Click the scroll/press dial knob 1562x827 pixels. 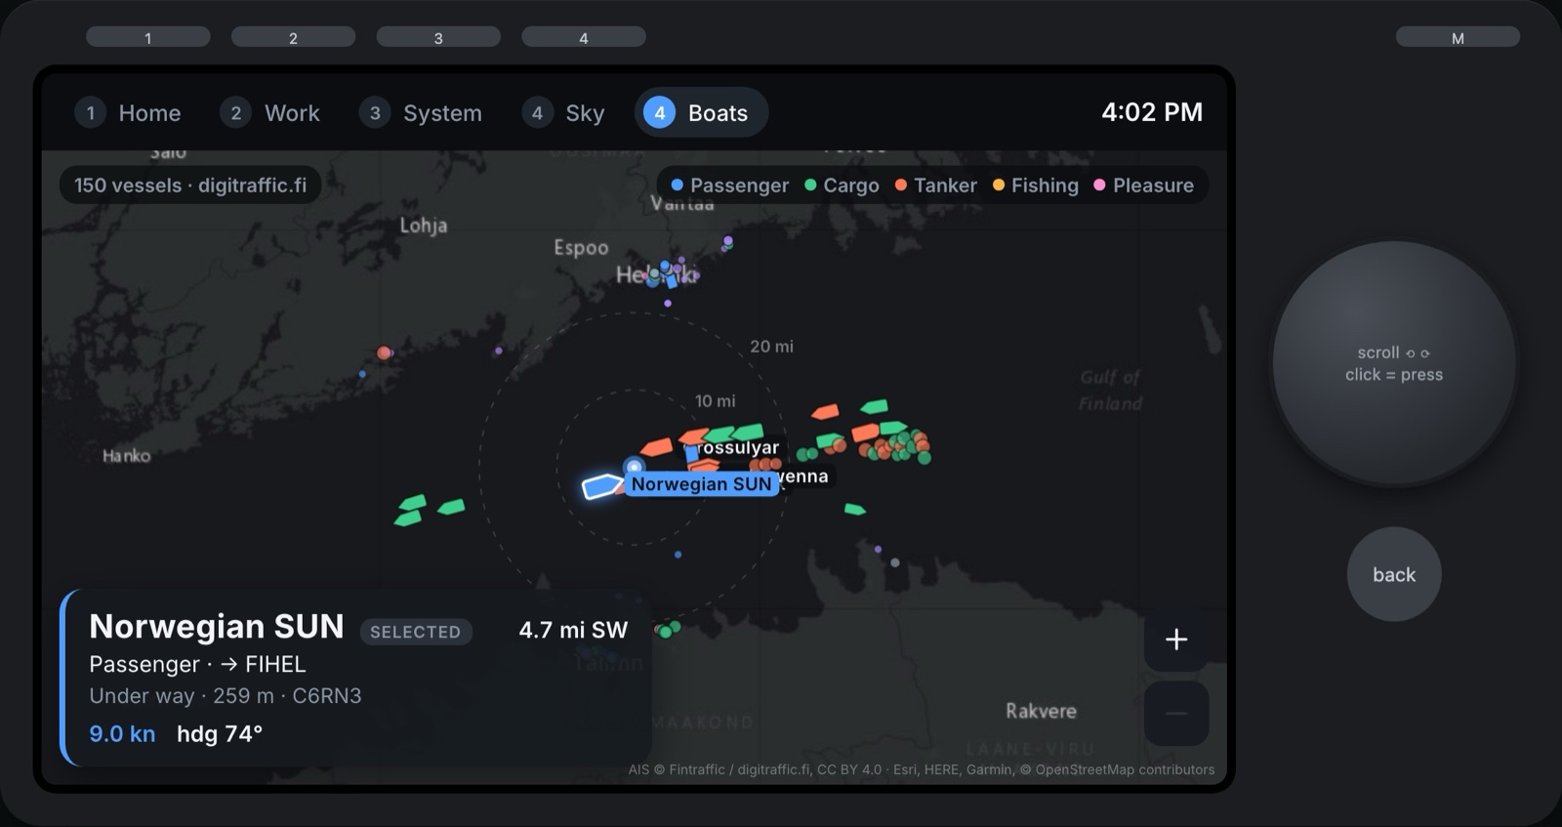point(1394,363)
